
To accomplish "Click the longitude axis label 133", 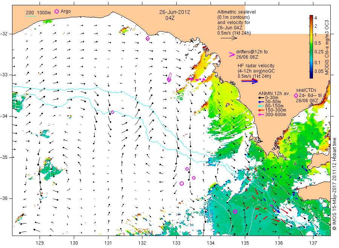I will coord(176,243).
